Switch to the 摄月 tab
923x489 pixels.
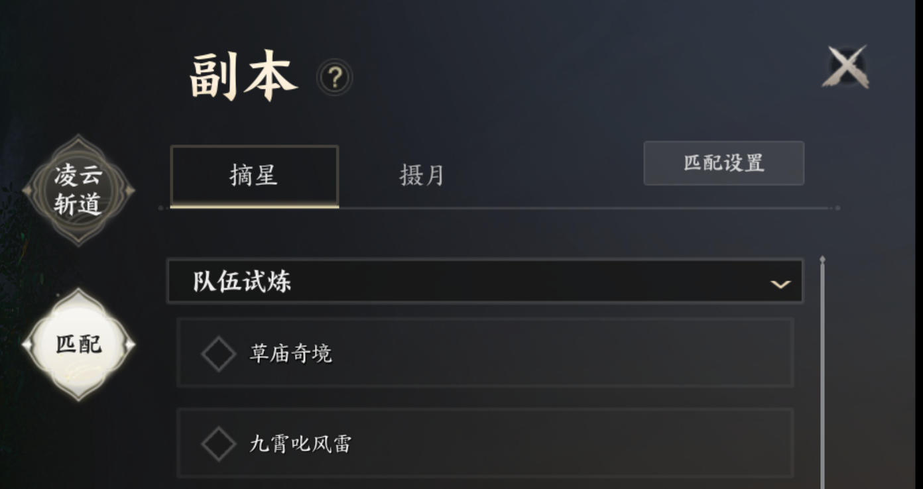(422, 176)
